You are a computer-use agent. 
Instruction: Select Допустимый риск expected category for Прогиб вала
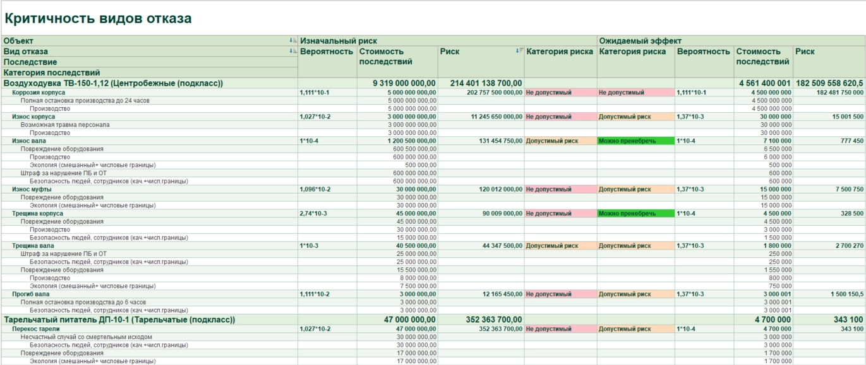635,294
